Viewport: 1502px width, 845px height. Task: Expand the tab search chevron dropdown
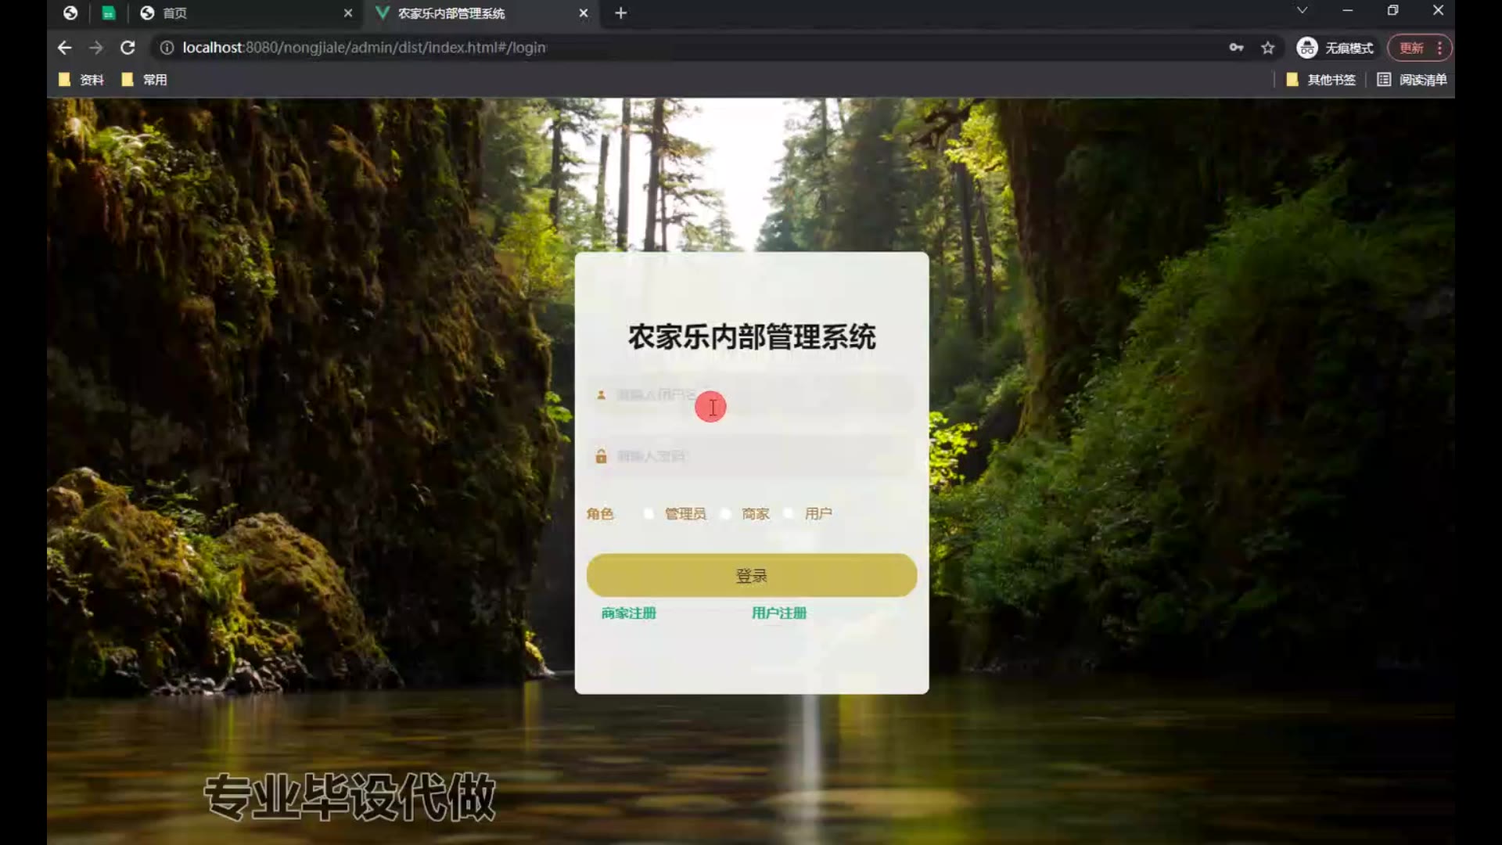pos(1302,10)
